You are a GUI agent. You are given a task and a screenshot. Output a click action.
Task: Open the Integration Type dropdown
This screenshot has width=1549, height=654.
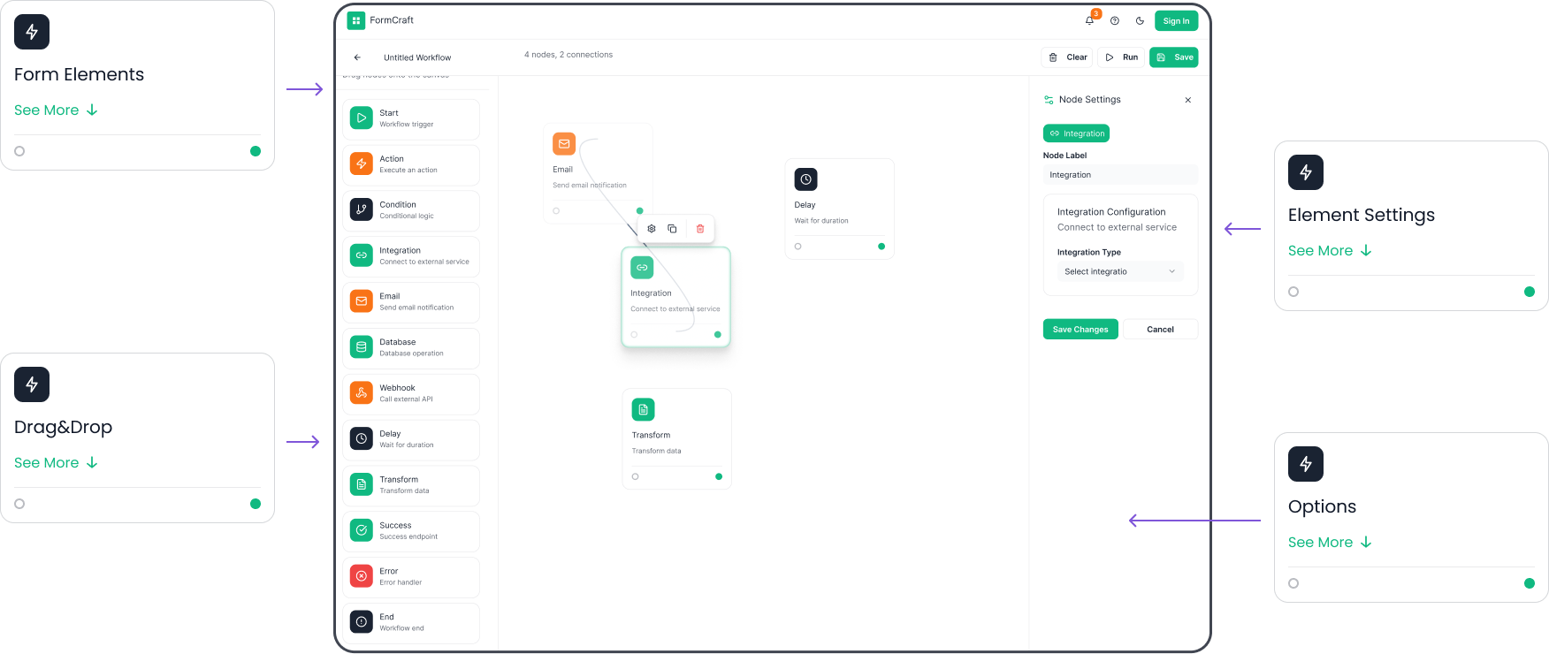tap(1119, 272)
